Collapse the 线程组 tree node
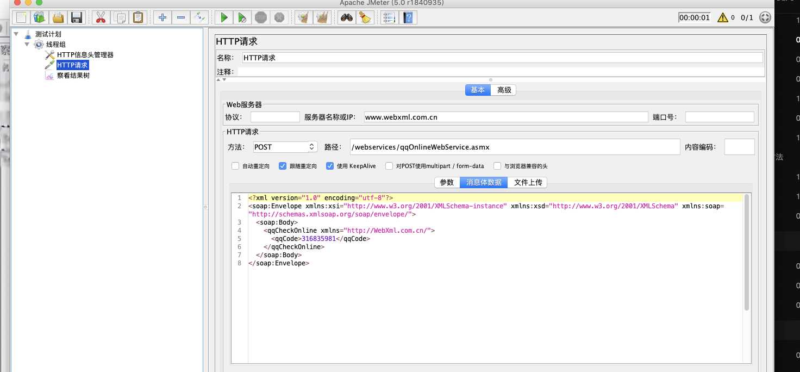Image resolution: width=800 pixels, height=372 pixels. [x=27, y=44]
